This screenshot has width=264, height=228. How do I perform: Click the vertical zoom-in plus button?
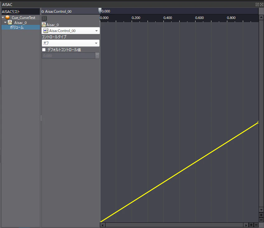click(261, 215)
